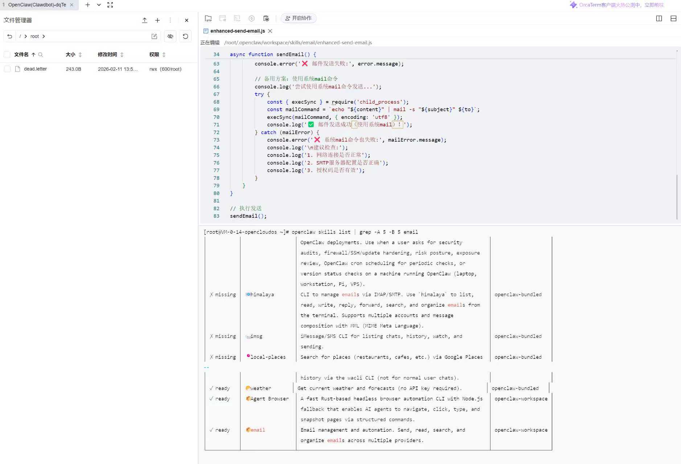Go back to the previous directory
This screenshot has width=681, height=464.
click(10, 36)
